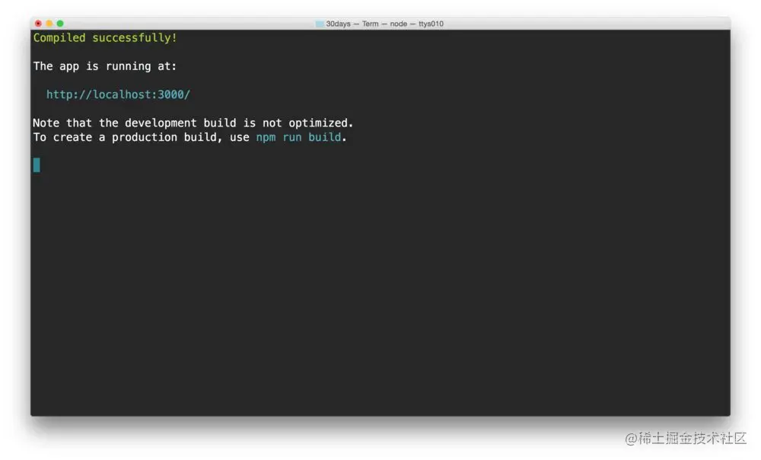The width and height of the screenshot is (761, 460).
Task: Minimize the window using the yellow button
Action: 49,24
